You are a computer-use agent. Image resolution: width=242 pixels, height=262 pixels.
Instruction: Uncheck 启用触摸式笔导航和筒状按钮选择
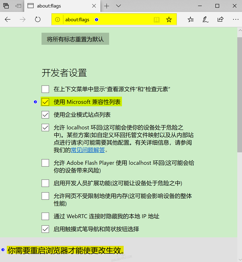(x=45, y=229)
